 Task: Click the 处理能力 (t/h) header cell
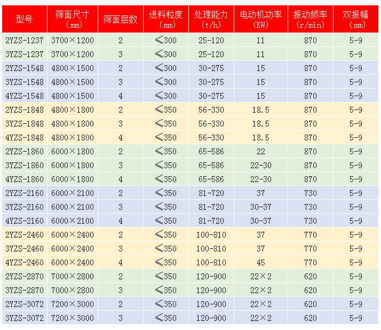tap(211, 19)
